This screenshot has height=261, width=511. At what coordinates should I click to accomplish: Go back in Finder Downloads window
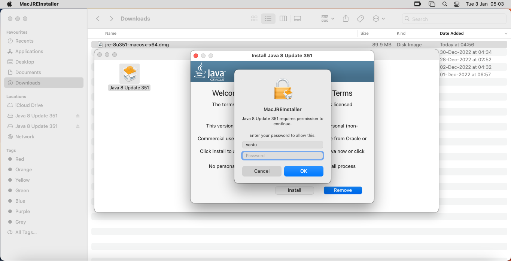tap(98, 19)
